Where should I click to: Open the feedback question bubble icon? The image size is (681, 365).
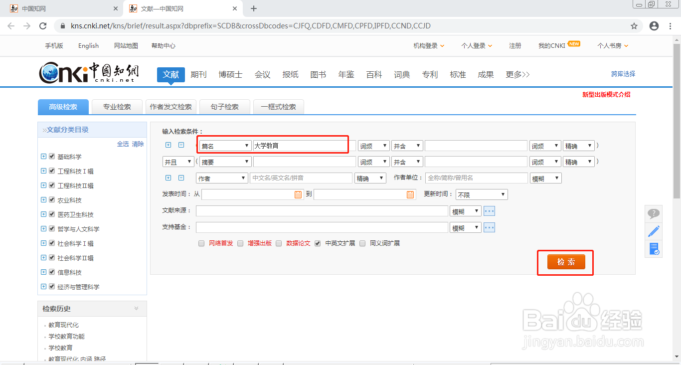tap(654, 213)
